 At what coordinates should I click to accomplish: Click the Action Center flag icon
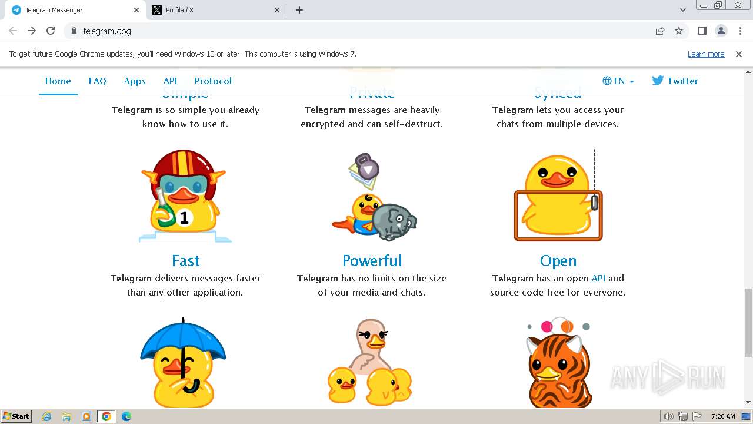coord(697,416)
